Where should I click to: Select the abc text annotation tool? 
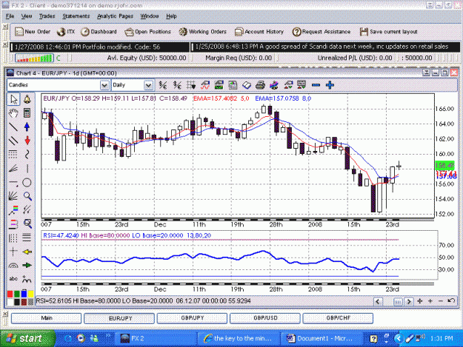click(13, 279)
